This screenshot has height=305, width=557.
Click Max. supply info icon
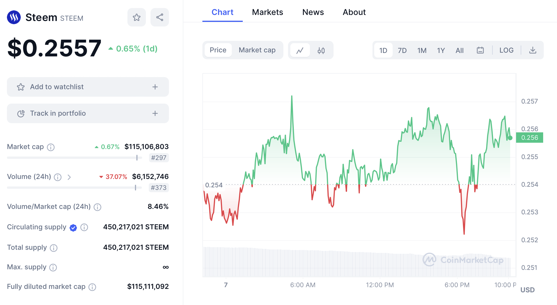click(53, 268)
